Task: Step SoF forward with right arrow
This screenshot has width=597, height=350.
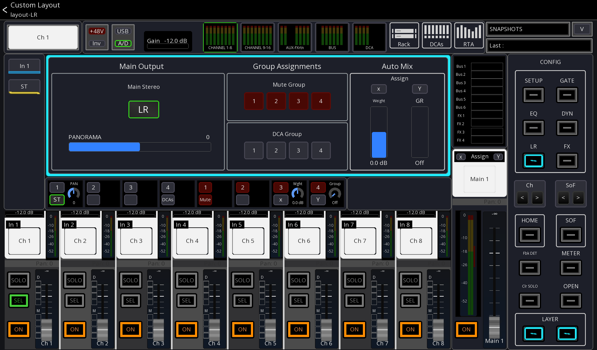Action: tap(578, 198)
